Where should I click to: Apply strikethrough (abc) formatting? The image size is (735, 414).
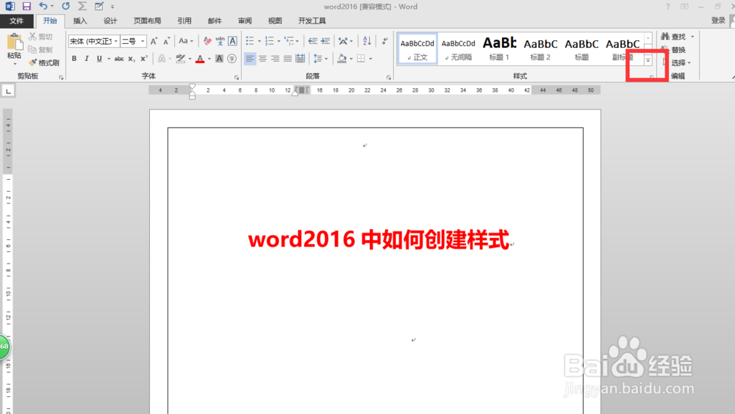click(x=119, y=59)
